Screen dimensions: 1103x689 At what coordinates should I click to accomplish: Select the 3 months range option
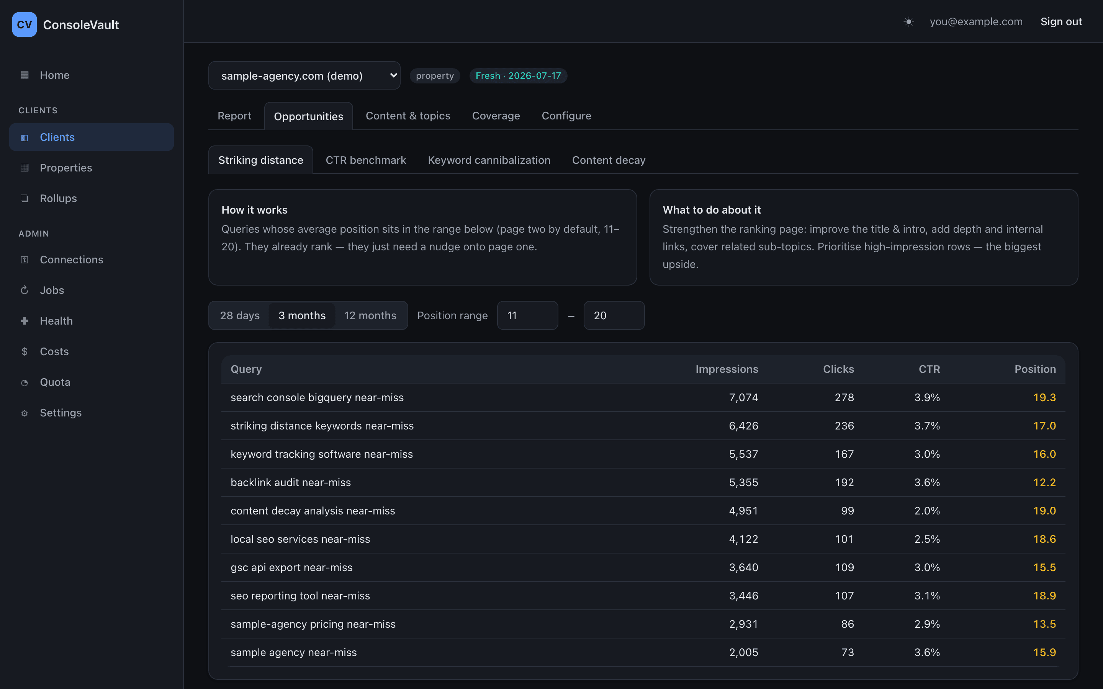coord(302,315)
